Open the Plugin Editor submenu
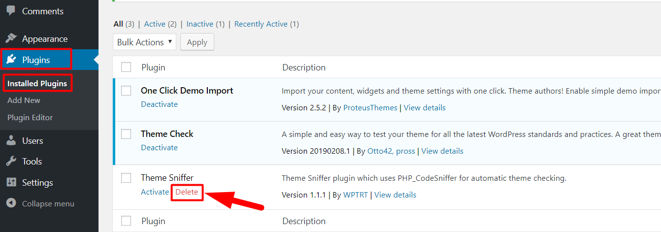The height and width of the screenshot is (232, 661). click(x=30, y=117)
